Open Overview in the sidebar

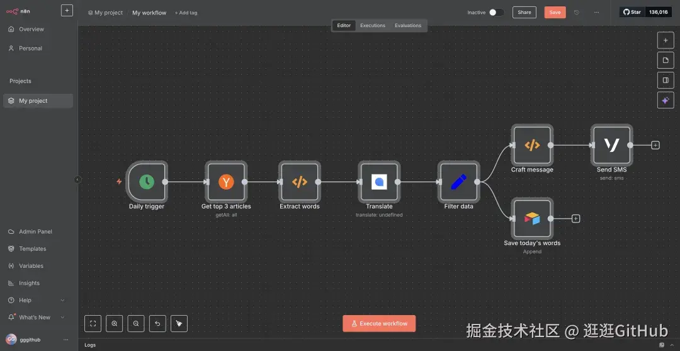(x=38, y=29)
